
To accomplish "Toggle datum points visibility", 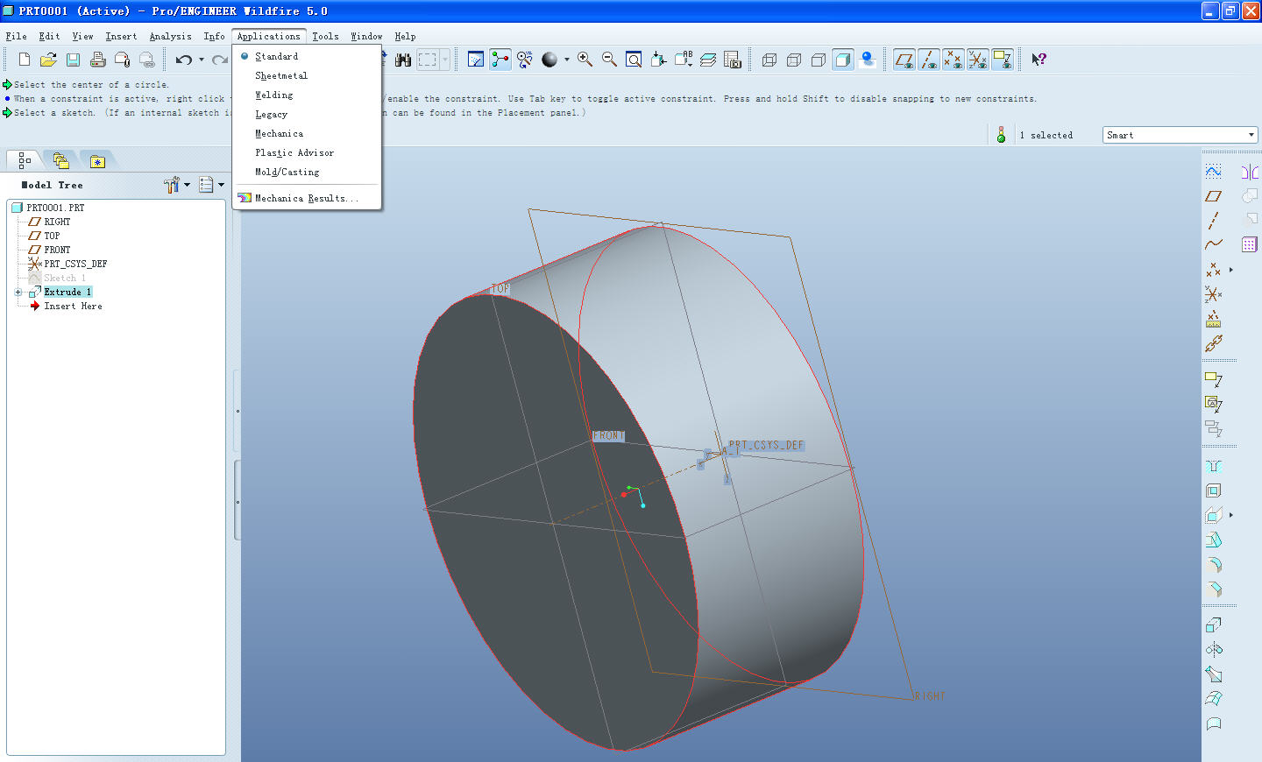I will click(x=954, y=60).
